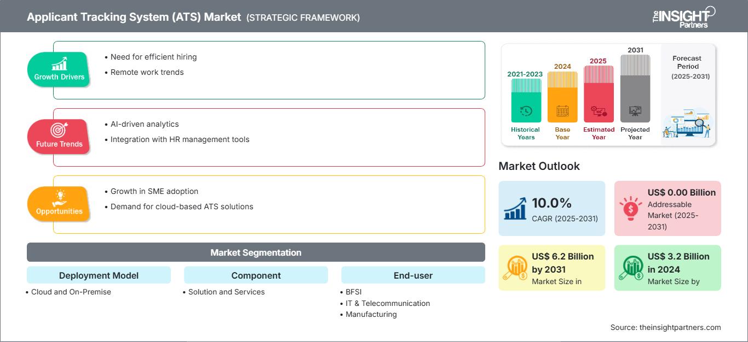
Task: Click the Estimated Year icon in red bar
Action: (599, 111)
